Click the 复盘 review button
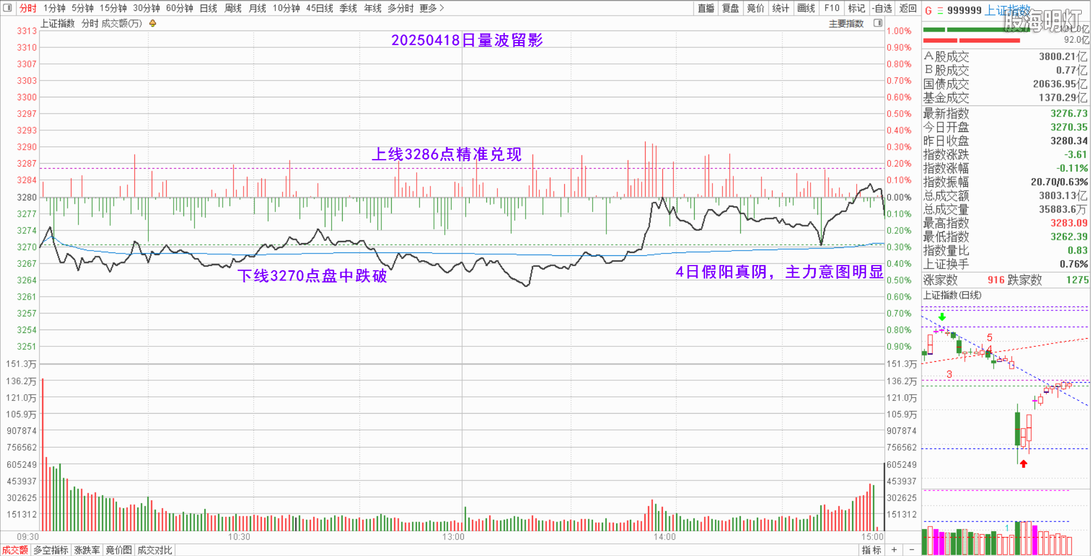 tap(731, 8)
